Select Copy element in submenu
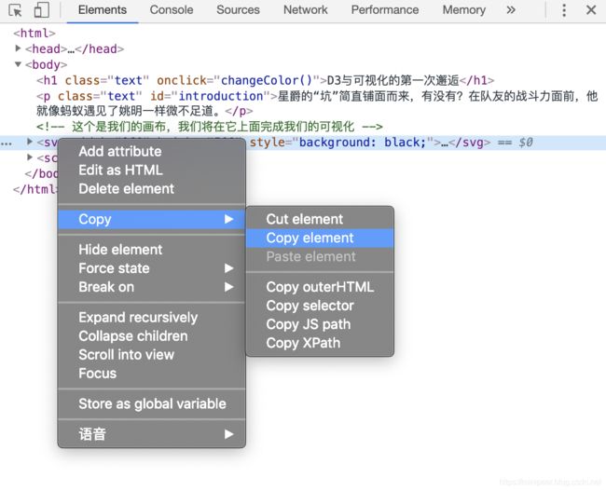This screenshot has width=606, height=491. click(x=310, y=238)
